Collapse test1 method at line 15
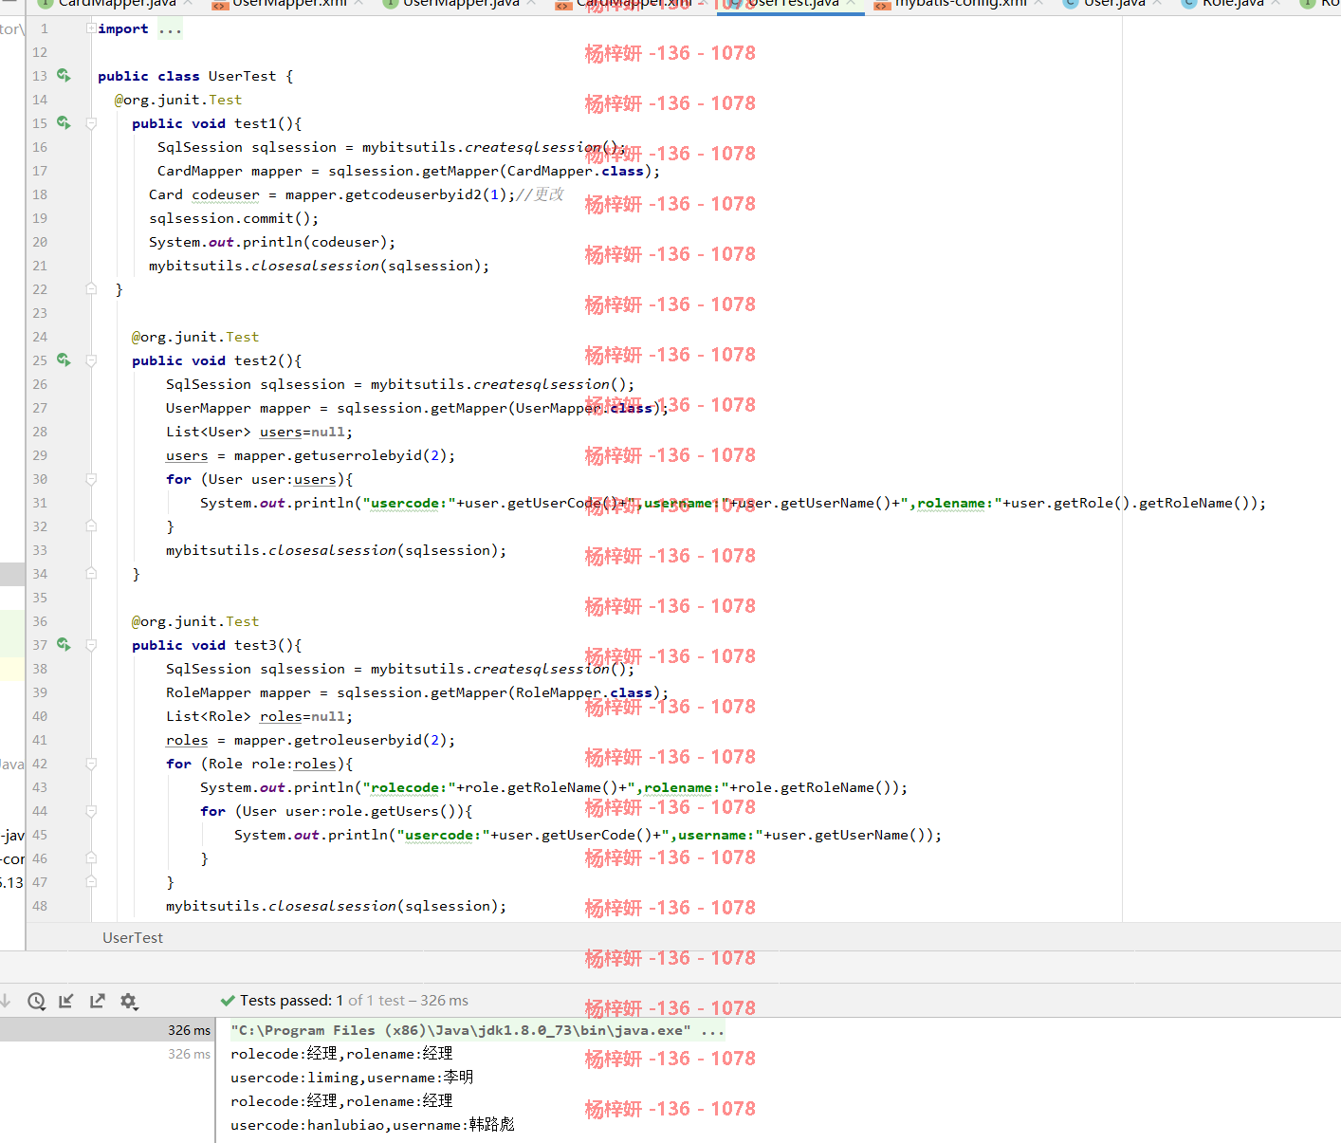This screenshot has height=1143, width=1341. click(x=91, y=123)
